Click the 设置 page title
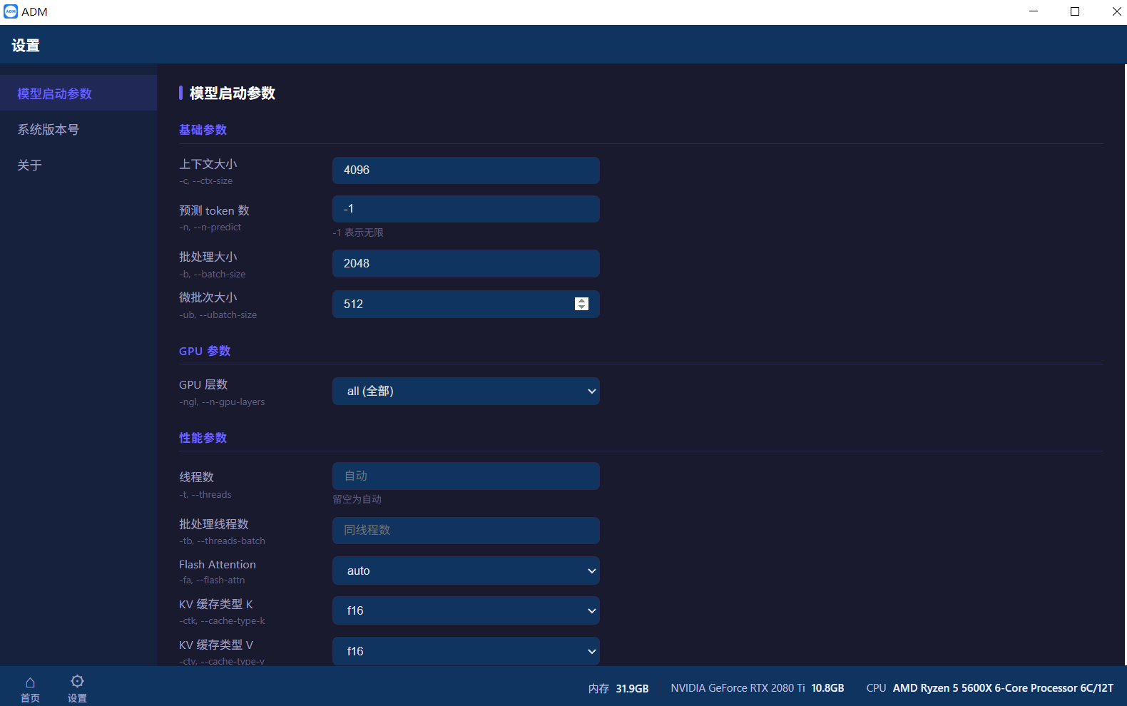This screenshot has width=1127, height=706. point(26,46)
